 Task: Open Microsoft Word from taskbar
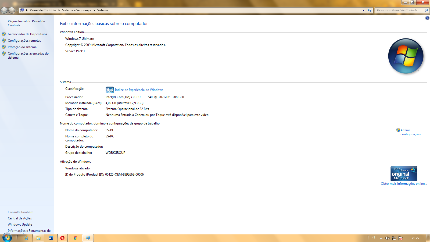[x=51, y=238]
